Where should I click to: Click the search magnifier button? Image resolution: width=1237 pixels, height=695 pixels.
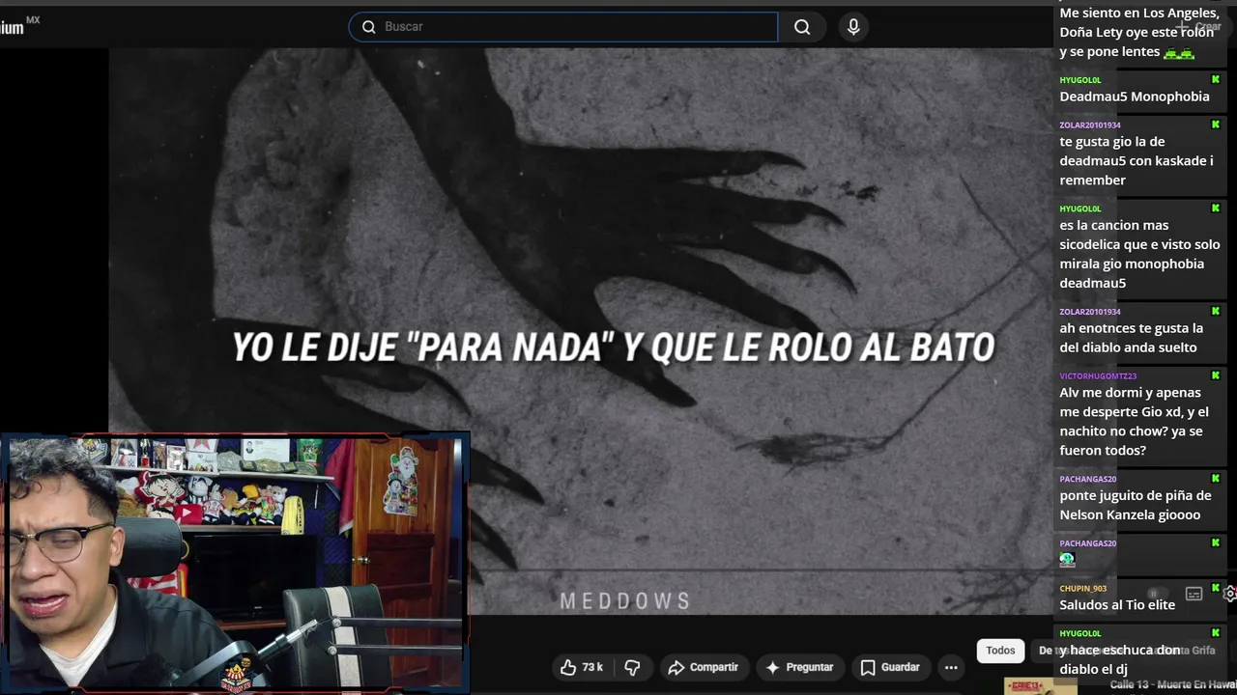pos(802,27)
